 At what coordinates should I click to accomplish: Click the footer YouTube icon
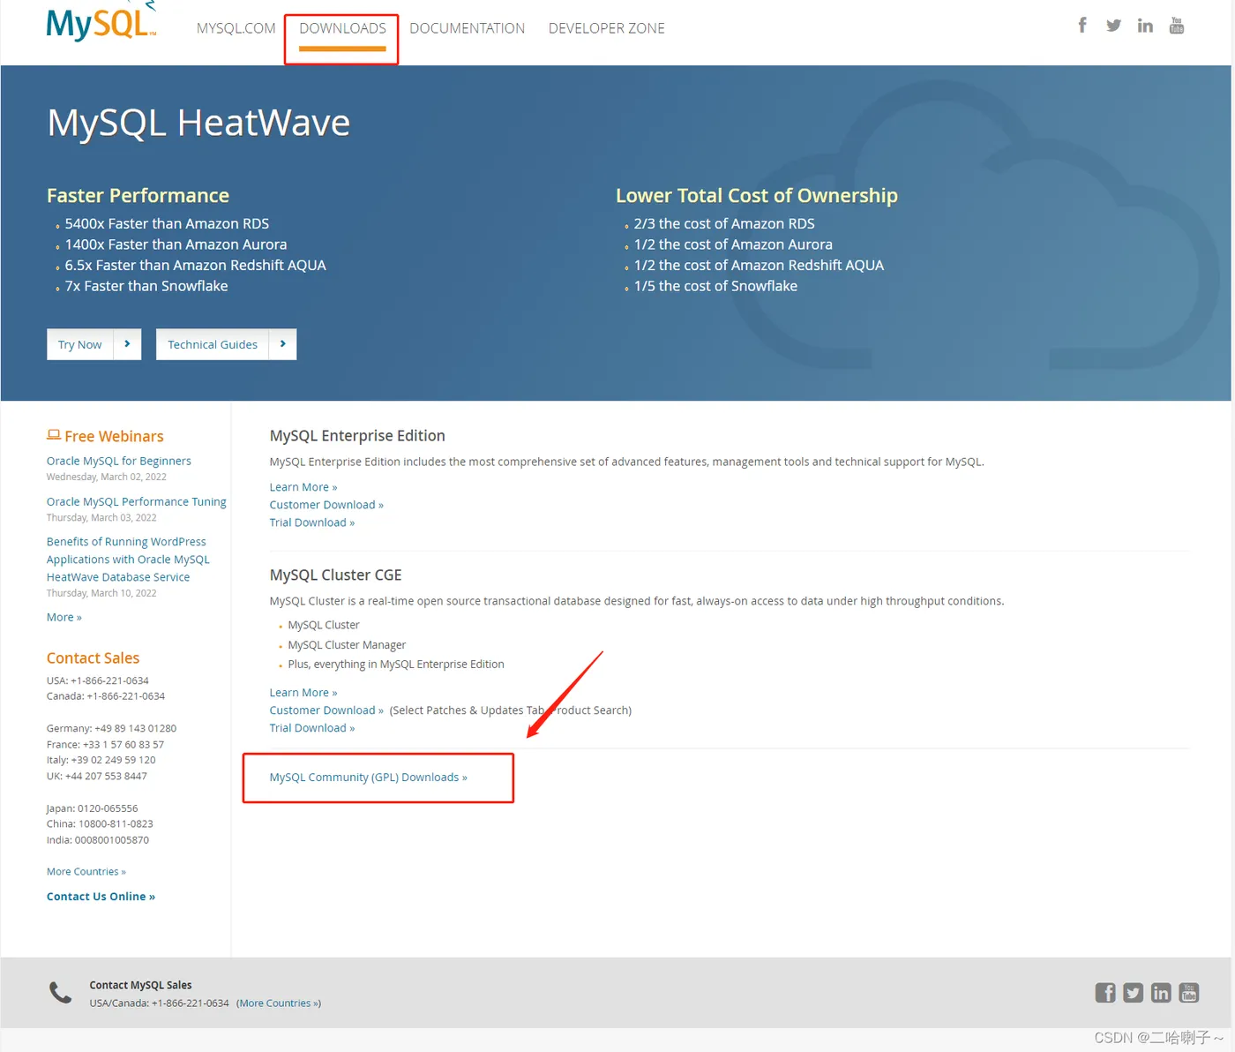coord(1189,993)
